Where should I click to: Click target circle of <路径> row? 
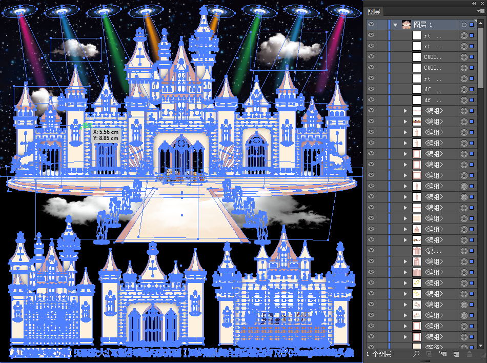pos(464,347)
